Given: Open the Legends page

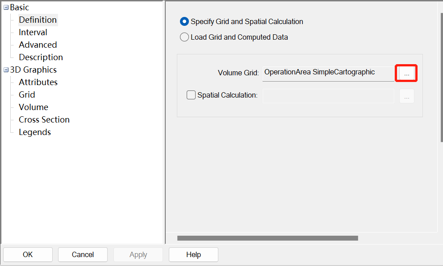Looking at the screenshot, I should click(35, 132).
